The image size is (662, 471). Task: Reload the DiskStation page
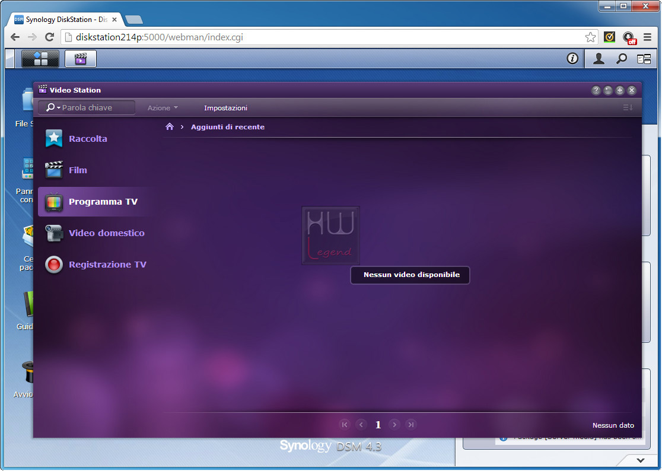coord(49,37)
